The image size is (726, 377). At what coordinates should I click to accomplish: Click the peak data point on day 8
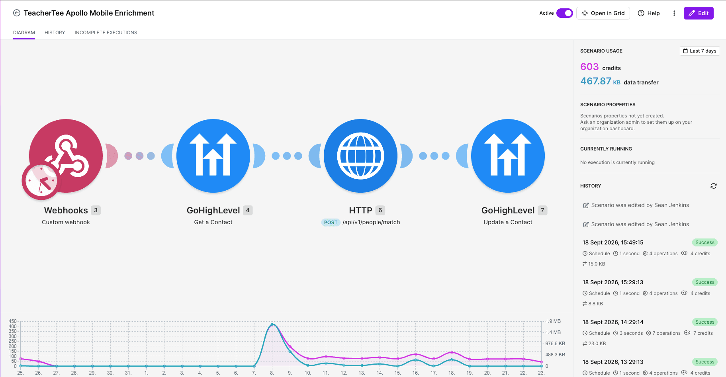pyautogui.click(x=272, y=325)
